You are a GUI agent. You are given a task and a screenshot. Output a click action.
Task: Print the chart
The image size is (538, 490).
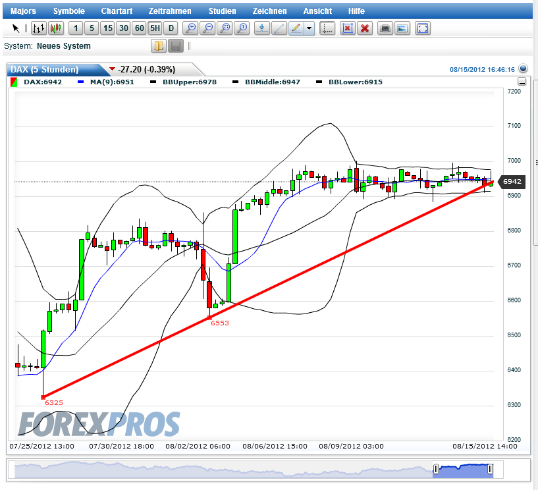pyautogui.click(x=385, y=28)
